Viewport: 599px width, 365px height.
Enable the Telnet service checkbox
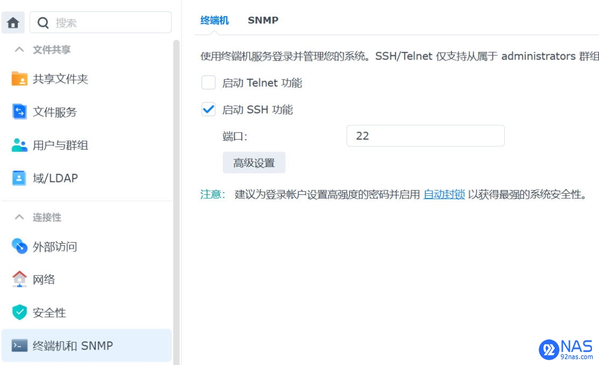click(209, 82)
